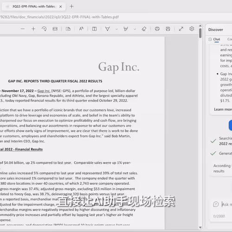
Task: Close the 3Q22-EPR-FINAL-with-Tables tab
Action: [x=61, y=6]
